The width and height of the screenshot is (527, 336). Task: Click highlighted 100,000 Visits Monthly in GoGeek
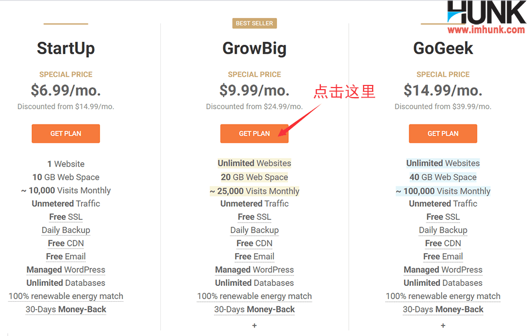point(443,191)
